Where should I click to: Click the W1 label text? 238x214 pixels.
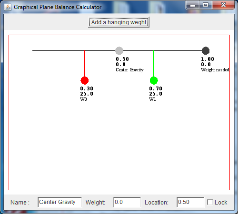(152, 99)
